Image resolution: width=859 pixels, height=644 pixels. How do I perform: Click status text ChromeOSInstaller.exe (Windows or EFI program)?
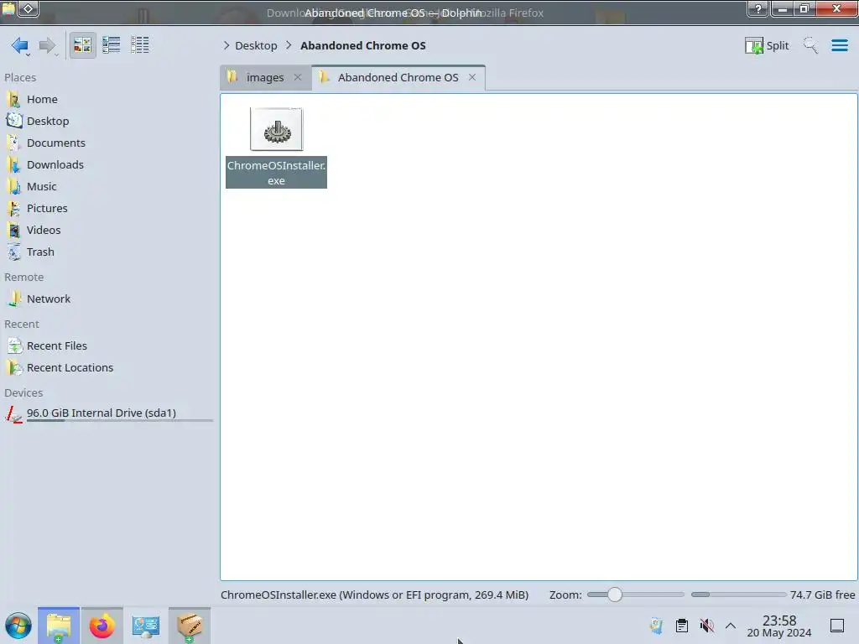point(375,595)
